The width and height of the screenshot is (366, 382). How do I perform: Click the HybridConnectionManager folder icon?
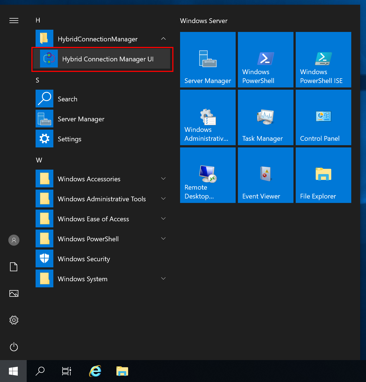coord(44,39)
